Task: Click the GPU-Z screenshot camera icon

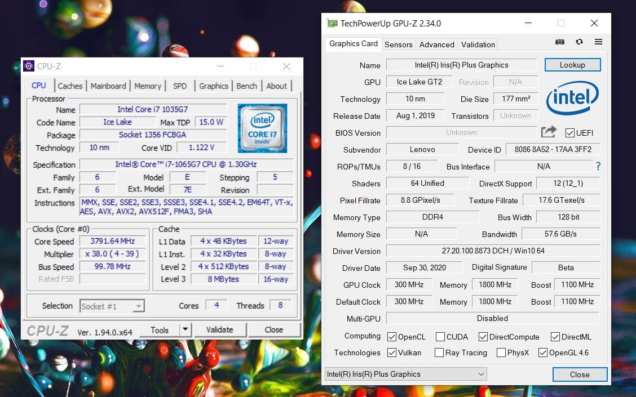Action: click(x=560, y=42)
